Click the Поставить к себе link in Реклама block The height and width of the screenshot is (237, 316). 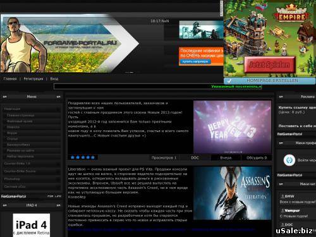(297, 126)
